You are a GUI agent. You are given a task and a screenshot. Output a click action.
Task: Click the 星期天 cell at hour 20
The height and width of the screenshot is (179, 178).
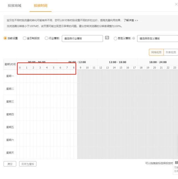[154, 152]
